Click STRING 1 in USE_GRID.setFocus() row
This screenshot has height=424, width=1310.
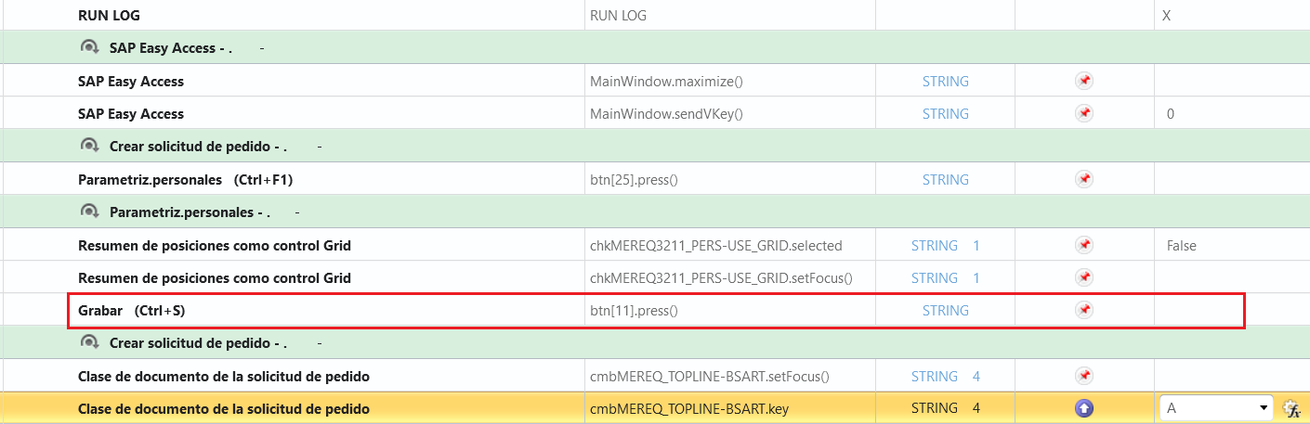pos(946,278)
